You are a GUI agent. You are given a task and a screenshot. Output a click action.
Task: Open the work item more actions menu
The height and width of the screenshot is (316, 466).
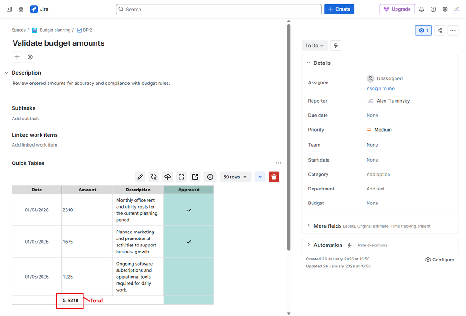tap(452, 30)
